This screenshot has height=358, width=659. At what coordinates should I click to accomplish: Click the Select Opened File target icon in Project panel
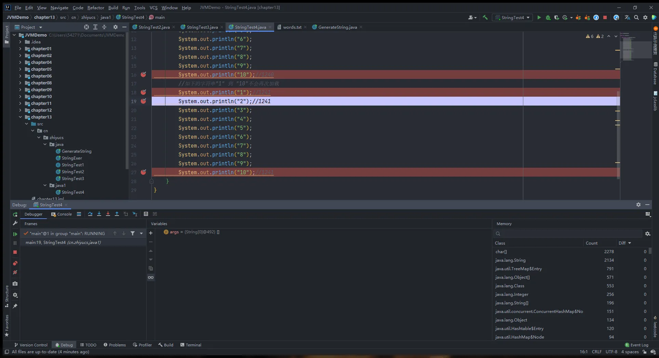(x=86, y=27)
